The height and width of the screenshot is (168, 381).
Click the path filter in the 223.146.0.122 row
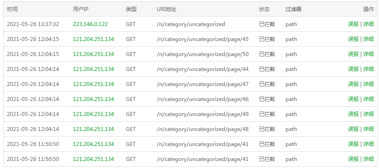291,24
